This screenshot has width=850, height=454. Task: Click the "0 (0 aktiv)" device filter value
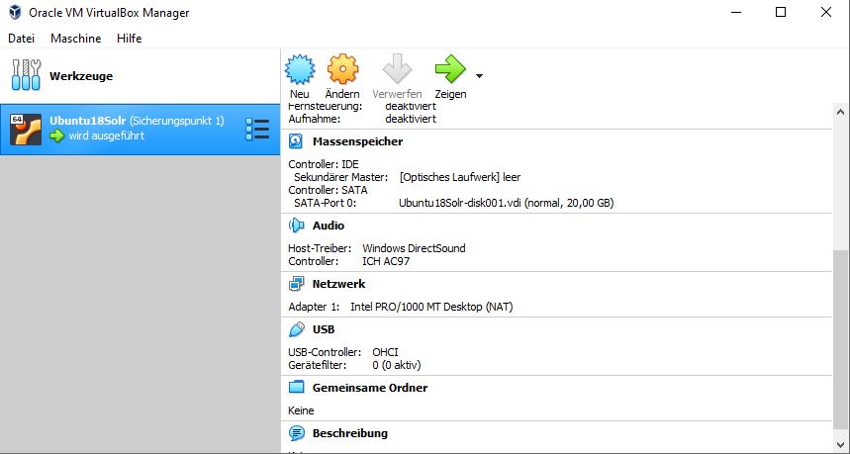(x=397, y=365)
